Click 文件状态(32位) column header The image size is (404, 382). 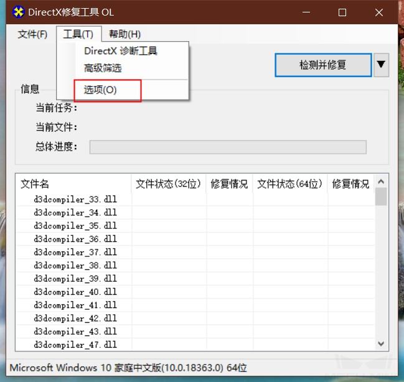(x=169, y=184)
